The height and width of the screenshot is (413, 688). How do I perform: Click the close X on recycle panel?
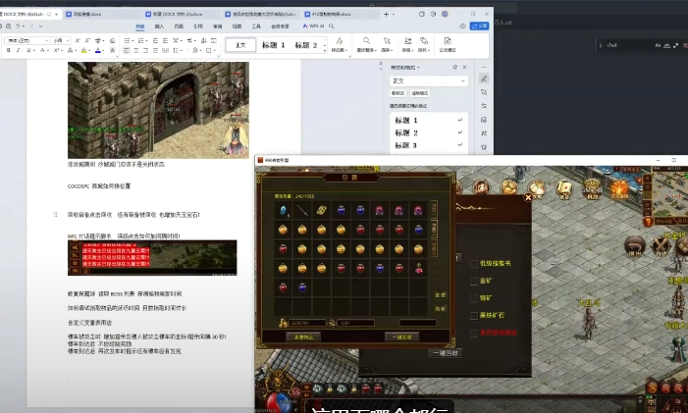[x=527, y=197]
